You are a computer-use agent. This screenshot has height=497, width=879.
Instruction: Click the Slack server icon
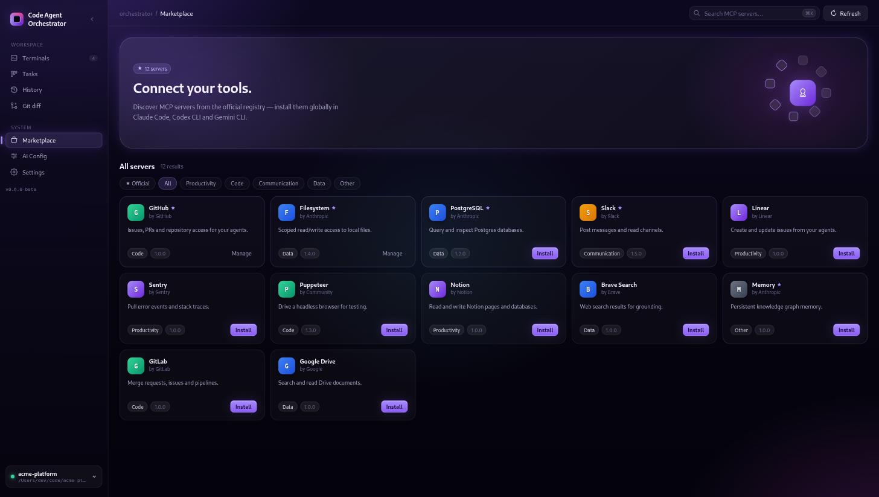tap(588, 212)
